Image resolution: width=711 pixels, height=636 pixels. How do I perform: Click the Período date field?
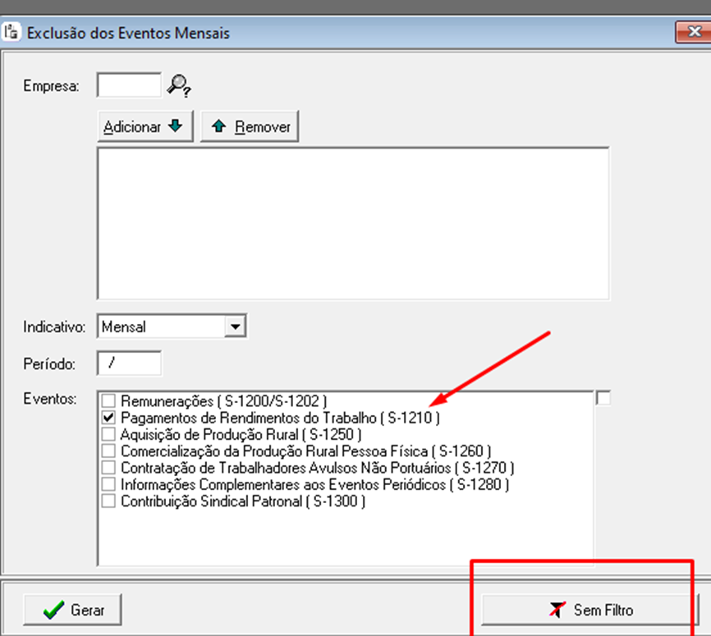129,362
